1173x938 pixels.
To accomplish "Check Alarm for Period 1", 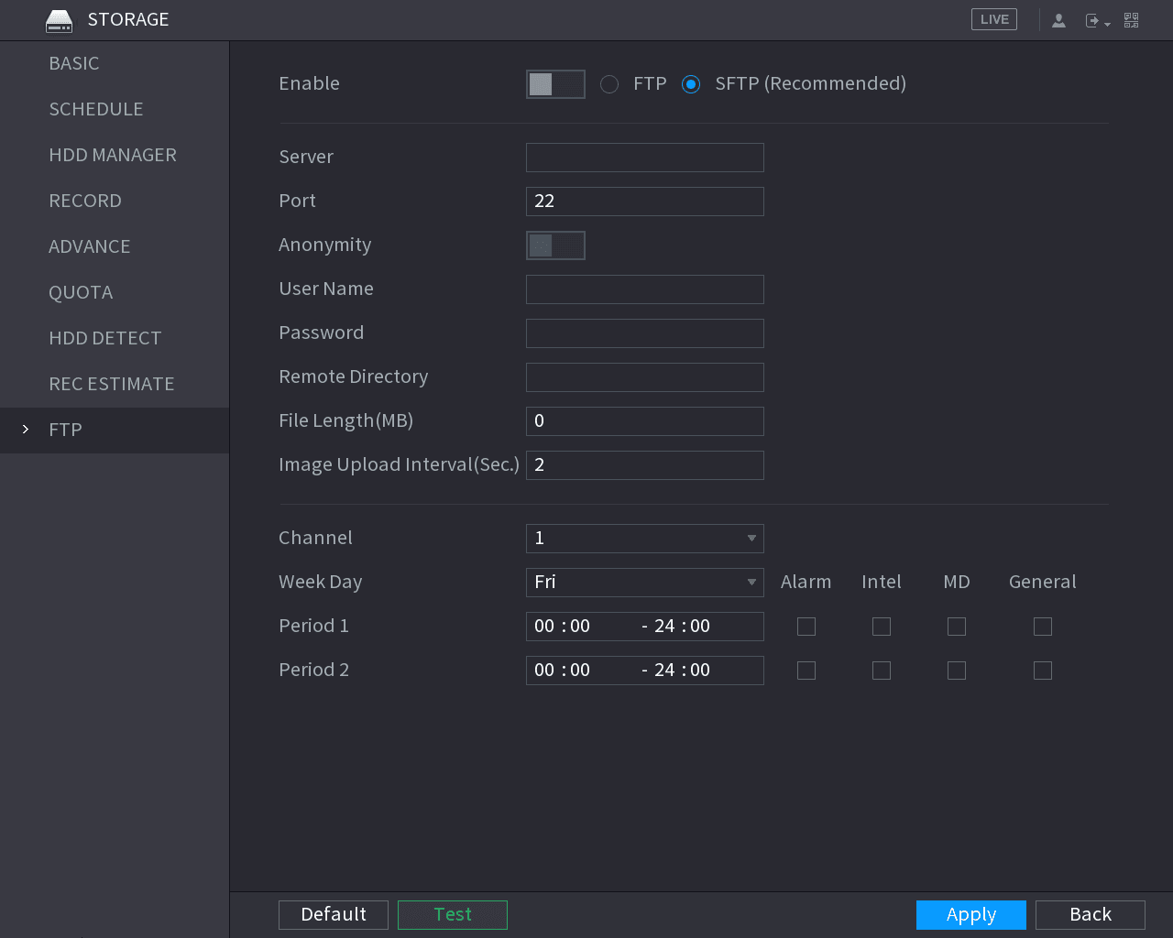I will (x=806, y=627).
